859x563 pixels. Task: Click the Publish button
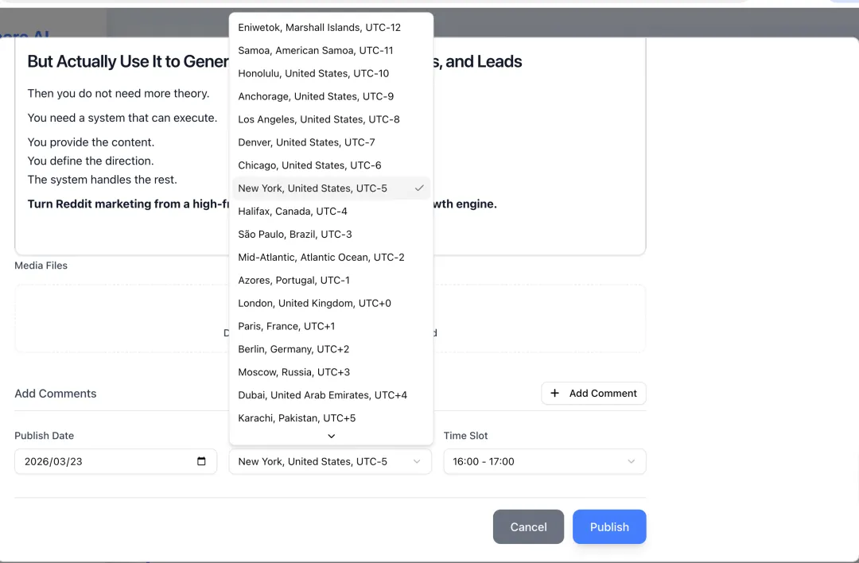[609, 527]
